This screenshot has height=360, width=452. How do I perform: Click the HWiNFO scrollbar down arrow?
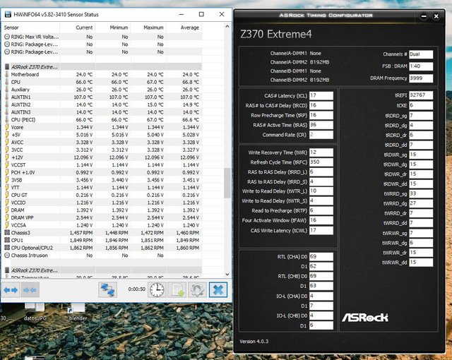[x=227, y=275]
